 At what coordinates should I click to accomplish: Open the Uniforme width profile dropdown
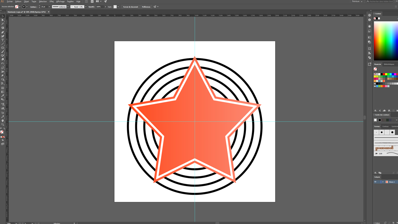68,7
